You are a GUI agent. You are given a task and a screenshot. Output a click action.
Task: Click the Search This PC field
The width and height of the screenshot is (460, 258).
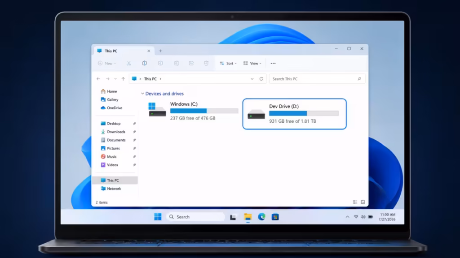(317, 79)
